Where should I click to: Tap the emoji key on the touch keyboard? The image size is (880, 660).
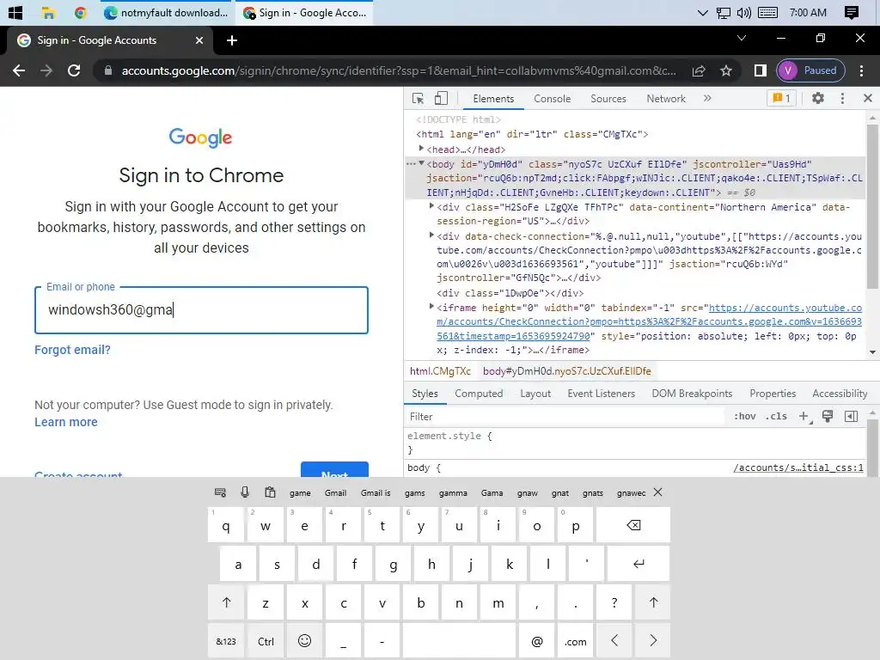(x=304, y=641)
